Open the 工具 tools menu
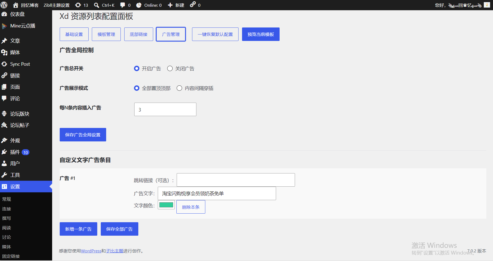Viewport: 493px width, 261px height. coord(26,175)
